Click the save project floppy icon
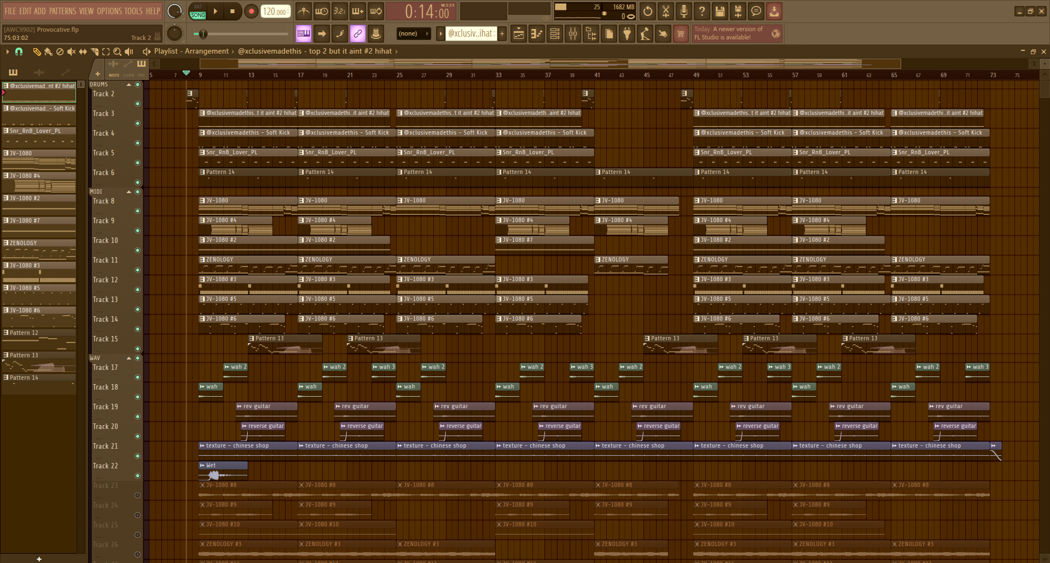Image resolution: width=1050 pixels, height=563 pixels. coord(720,11)
